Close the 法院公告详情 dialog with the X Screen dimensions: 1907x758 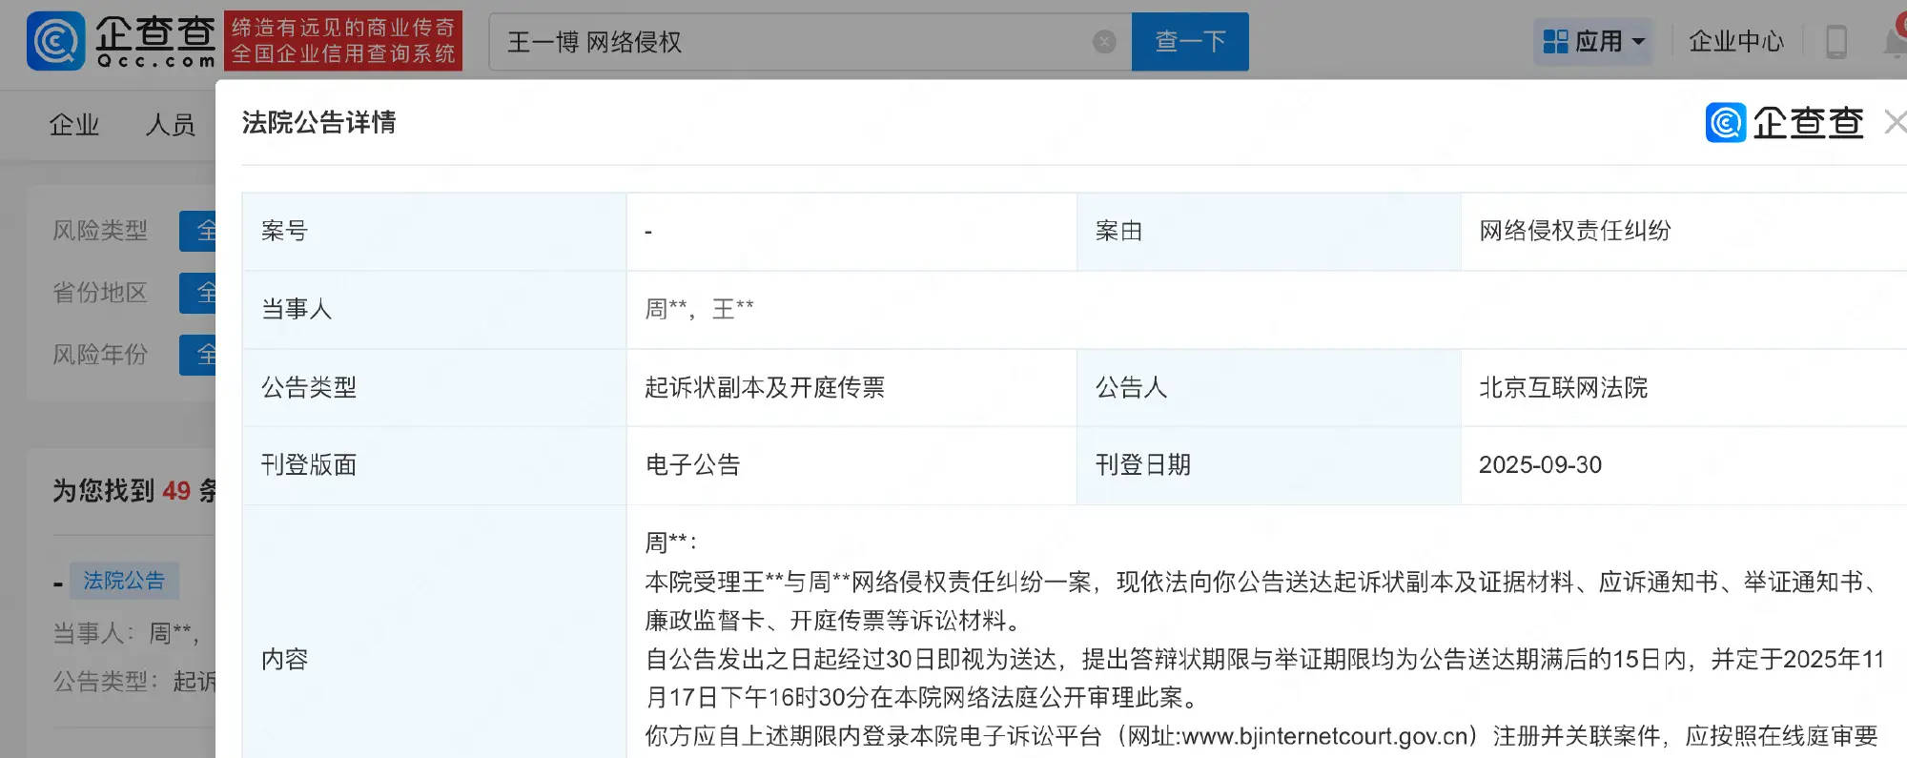tap(1895, 122)
